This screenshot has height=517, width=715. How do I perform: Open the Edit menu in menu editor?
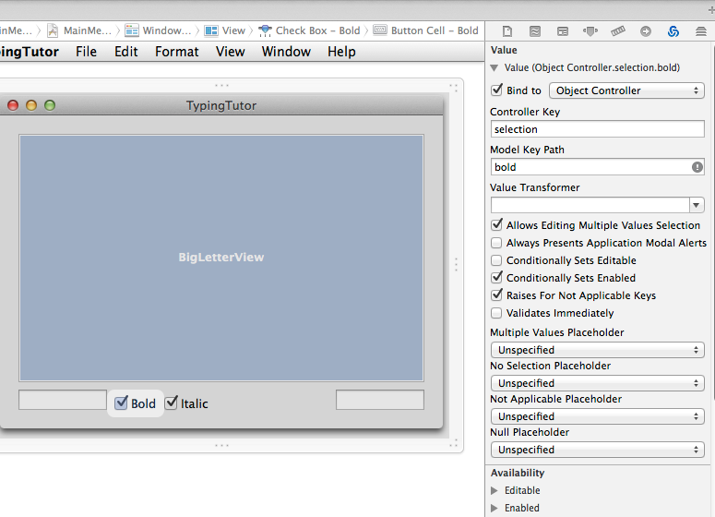tap(126, 52)
